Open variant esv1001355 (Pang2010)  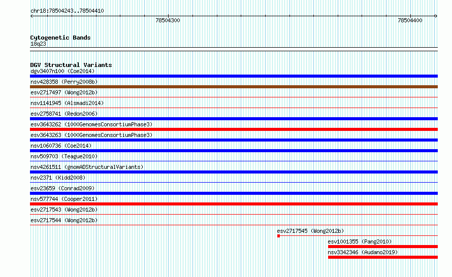(x=360, y=241)
